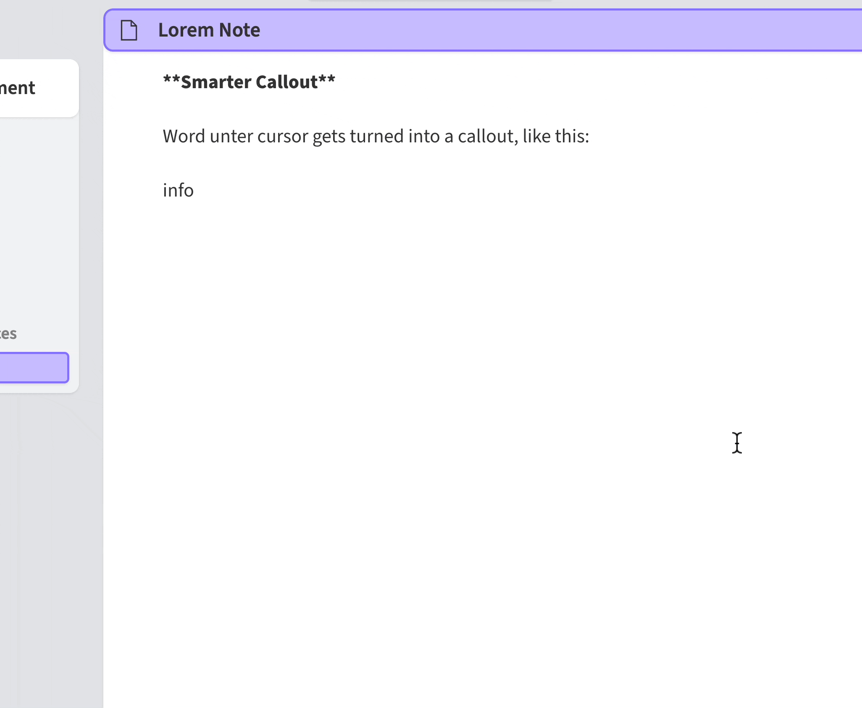Image resolution: width=862 pixels, height=708 pixels.
Task: Click the word 'Smarter' in bold heading
Action: (x=216, y=82)
